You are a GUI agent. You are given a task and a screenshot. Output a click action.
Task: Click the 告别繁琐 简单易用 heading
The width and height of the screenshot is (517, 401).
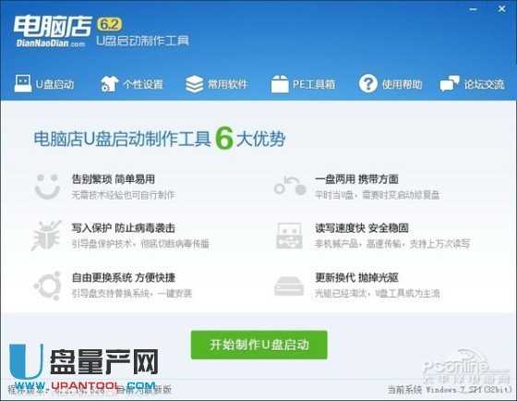114,179
